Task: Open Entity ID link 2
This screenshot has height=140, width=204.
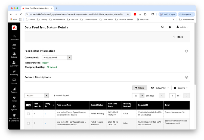Action: (x=45, y=123)
